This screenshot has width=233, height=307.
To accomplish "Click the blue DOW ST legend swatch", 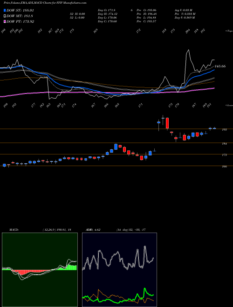I will click(5, 10).
